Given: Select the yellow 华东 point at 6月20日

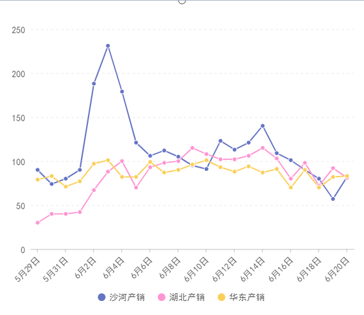Looking at the screenshot, I should click(x=347, y=176).
